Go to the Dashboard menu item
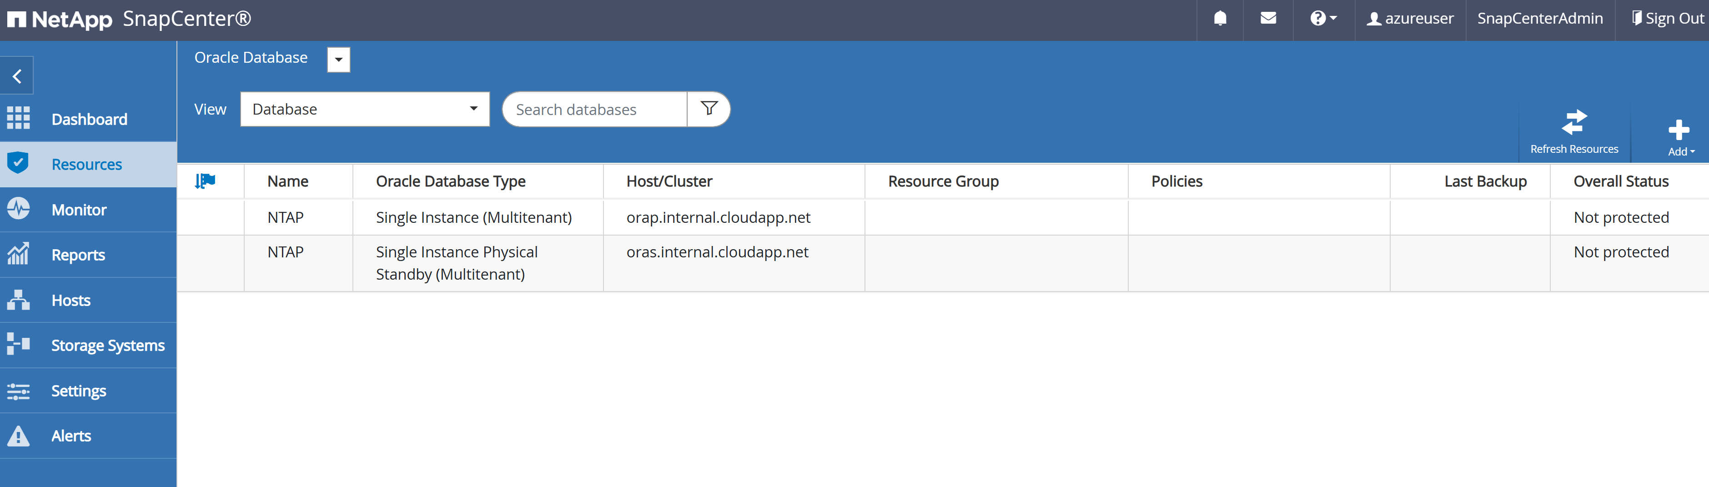1709x487 pixels. pyautogui.click(x=89, y=120)
